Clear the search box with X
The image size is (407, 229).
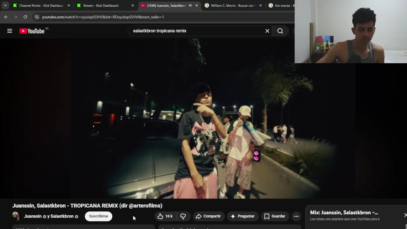(267, 31)
